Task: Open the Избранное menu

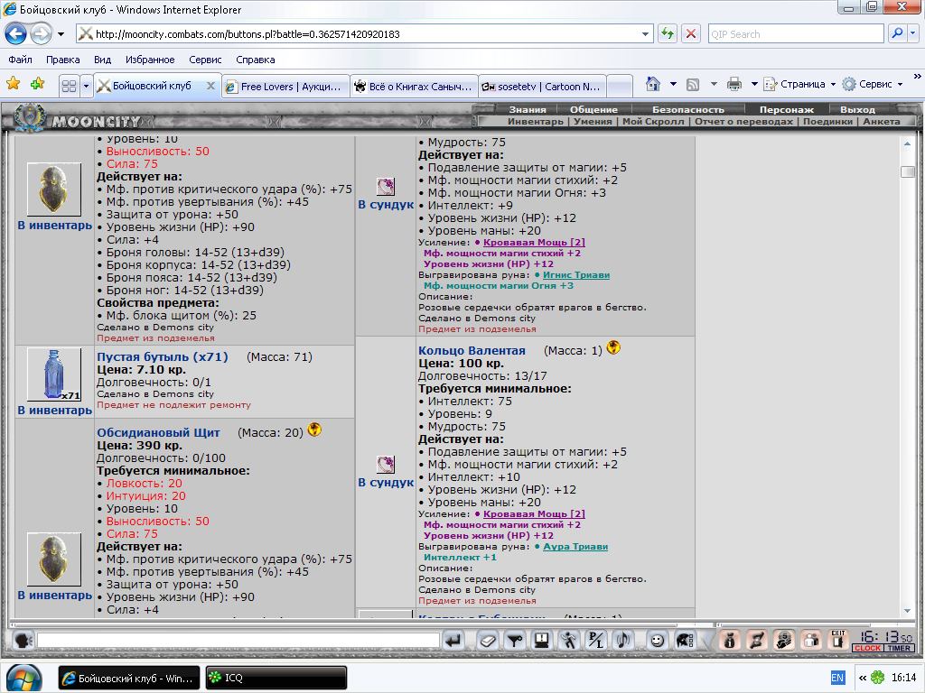Action: (x=150, y=60)
